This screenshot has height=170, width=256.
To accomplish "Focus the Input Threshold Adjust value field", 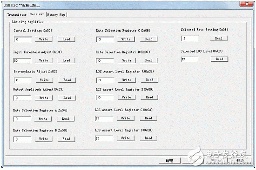I will tap(22, 61).
